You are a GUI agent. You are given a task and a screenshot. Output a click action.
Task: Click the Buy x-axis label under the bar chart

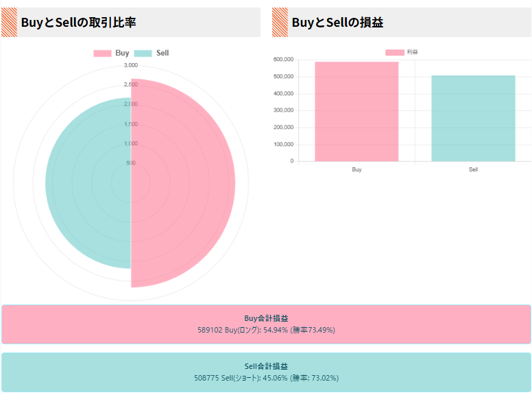pos(356,169)
